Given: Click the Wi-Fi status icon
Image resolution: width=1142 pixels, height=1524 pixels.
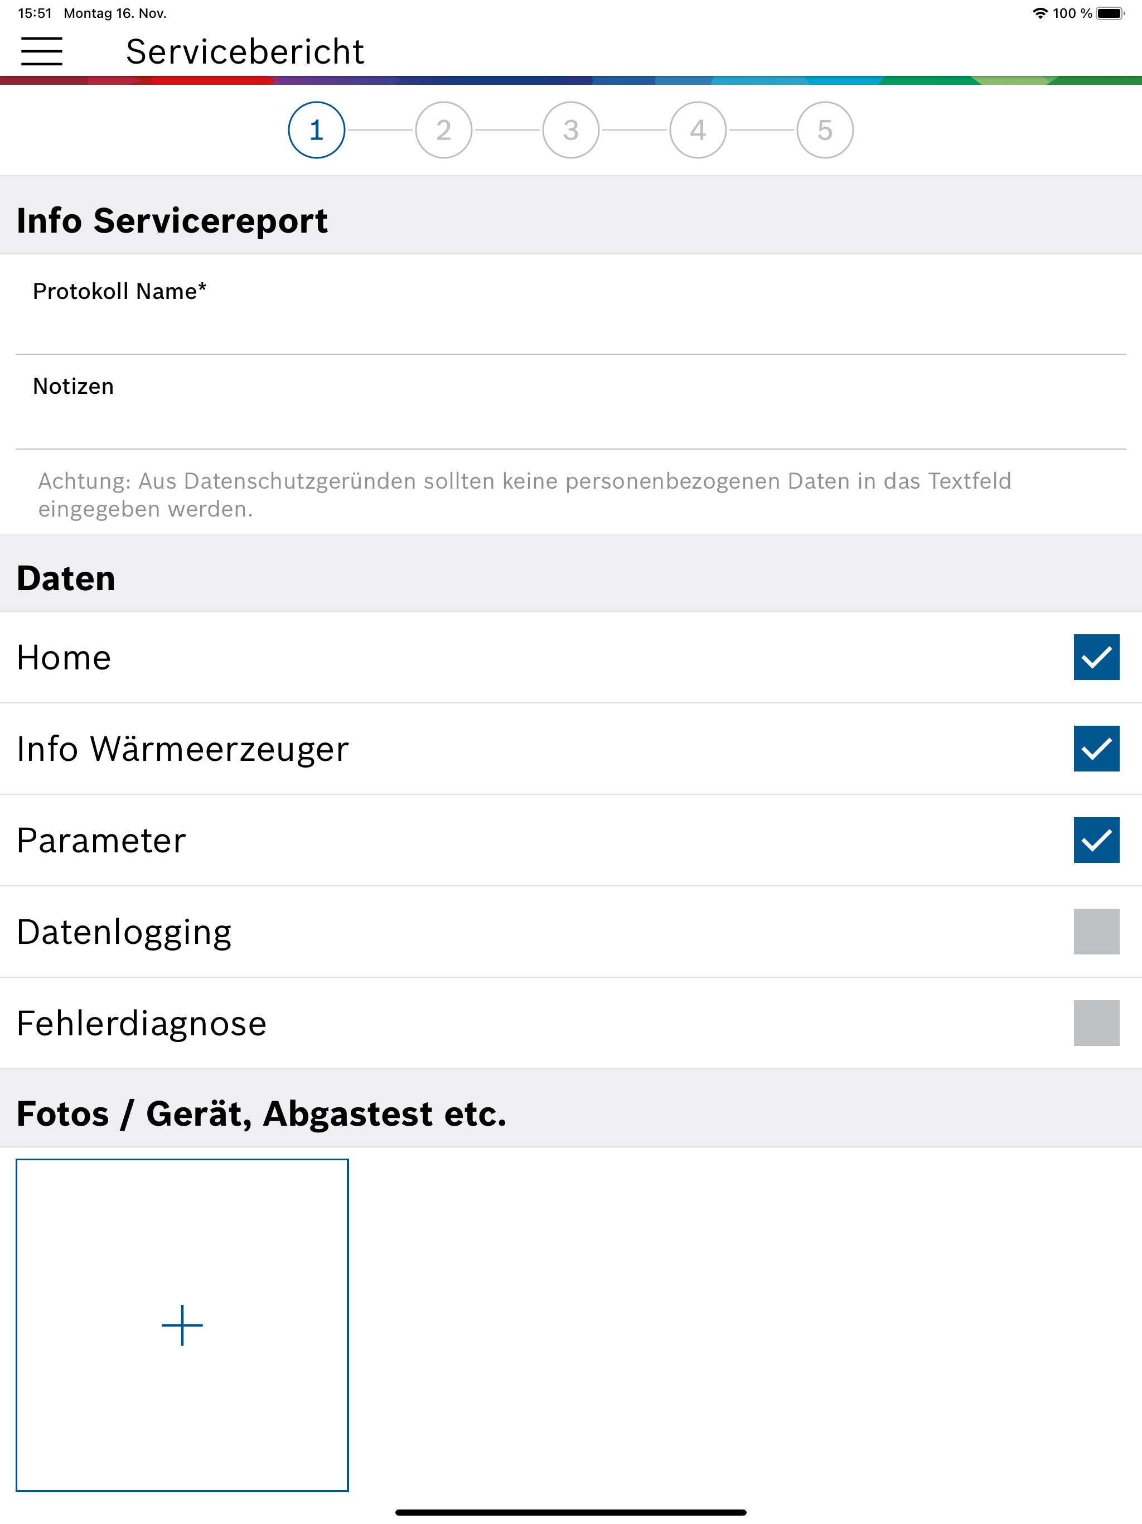Looking at the screenshot, I should click(x=1039, y=13).
